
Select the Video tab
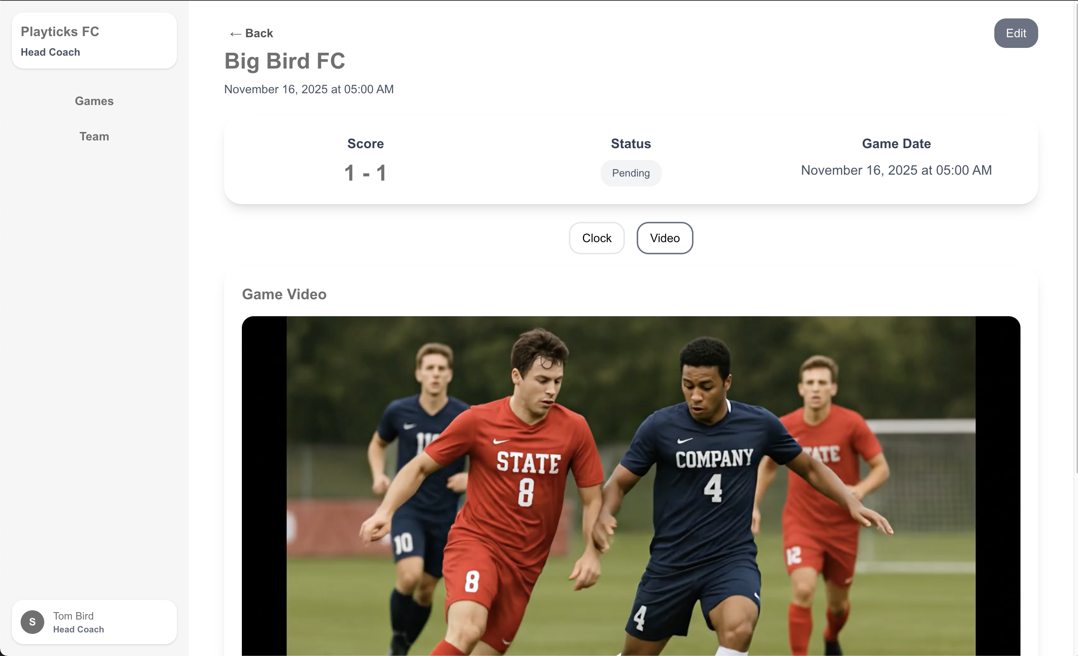click(665, 238)
